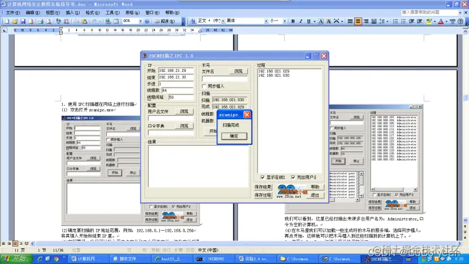Apply numbered list formatting
Viewport: 469px width, 264px height.
[x=396, y=21]
